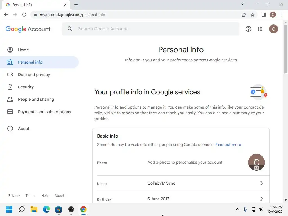Open the Privacy footer link

(14, 196)
